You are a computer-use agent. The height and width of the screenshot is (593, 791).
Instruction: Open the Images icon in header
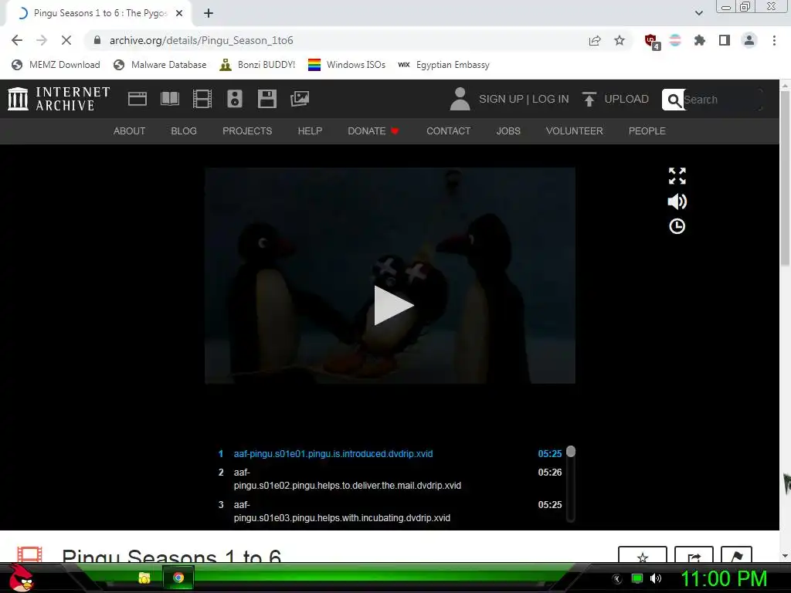300,99
